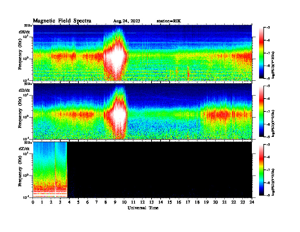Click the dZ/dt panel label
This screenshot has height=232, width=300.
(x=24, y=149)
